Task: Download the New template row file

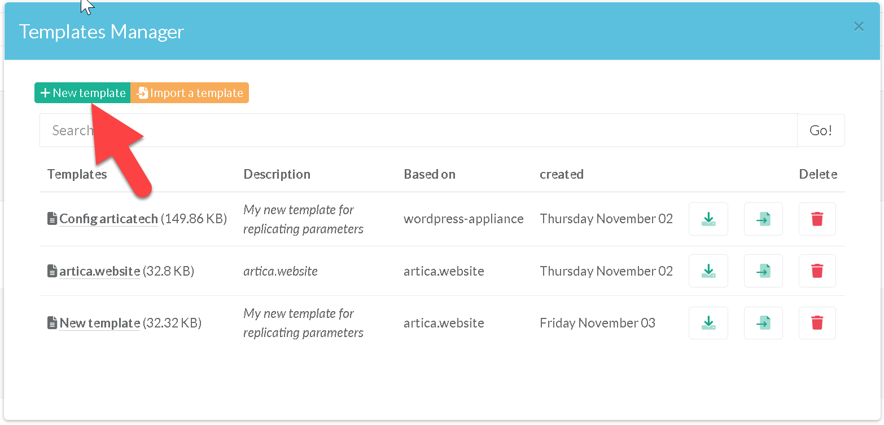Action: [x=708, y=323]
